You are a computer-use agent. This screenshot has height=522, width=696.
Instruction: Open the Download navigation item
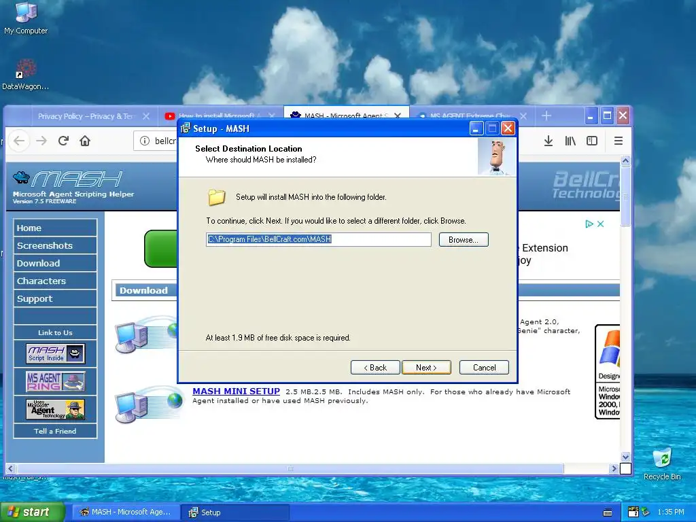tap(55, 263)
